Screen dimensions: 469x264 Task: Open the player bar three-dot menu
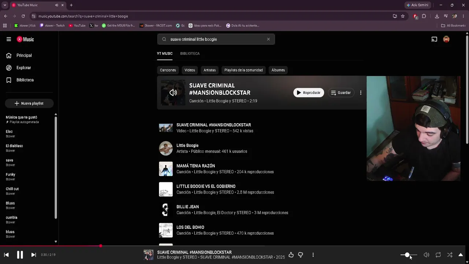313,255
